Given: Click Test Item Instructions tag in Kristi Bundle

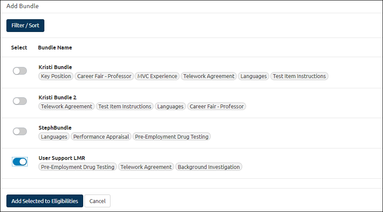Looking at the screenshot, I should pyautogui.click(x=299, y=76).
